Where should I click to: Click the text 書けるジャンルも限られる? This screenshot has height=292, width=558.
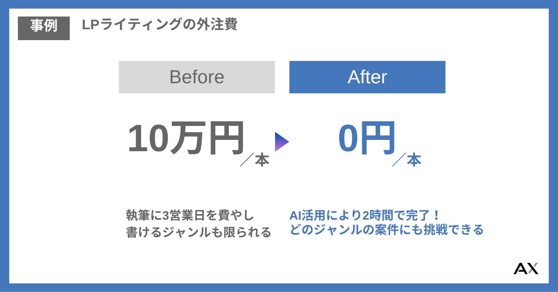click(198, 232)
